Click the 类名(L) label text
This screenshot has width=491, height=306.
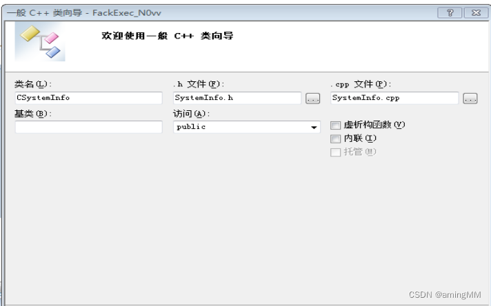(33, 84)
